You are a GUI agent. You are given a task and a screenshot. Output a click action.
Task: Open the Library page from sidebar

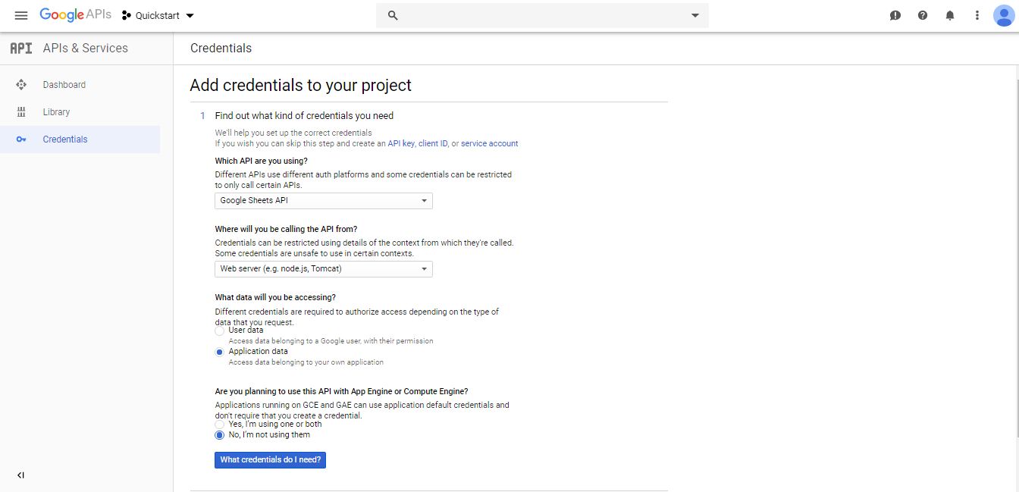coord(57,111)
